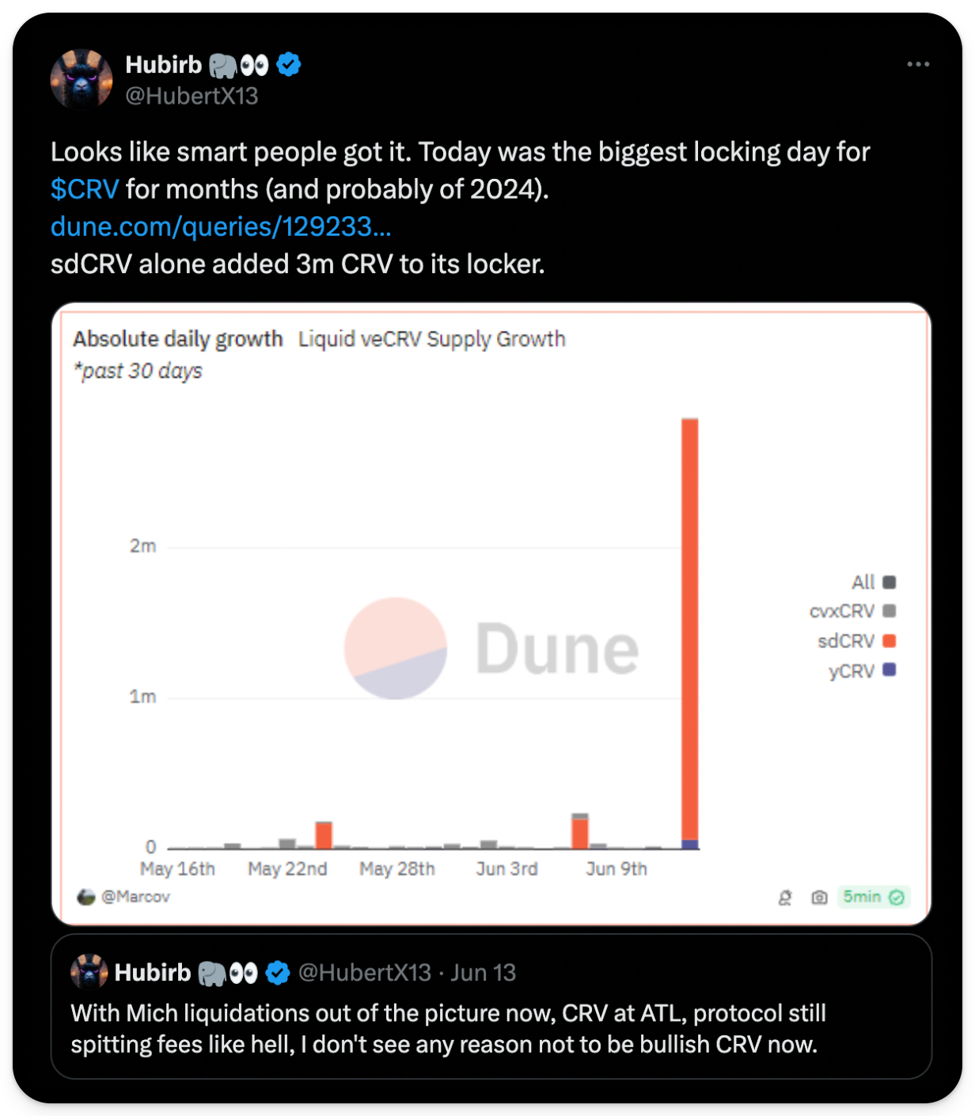Click the alert icon left of the camera
The image size is (975, 1116).
[785, 897]
